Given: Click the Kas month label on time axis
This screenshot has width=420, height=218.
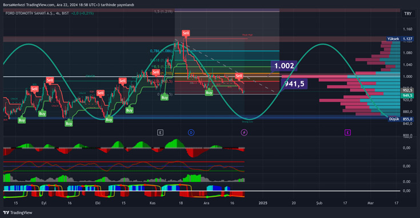Looking at the screenshot, I should coord(153,203).
